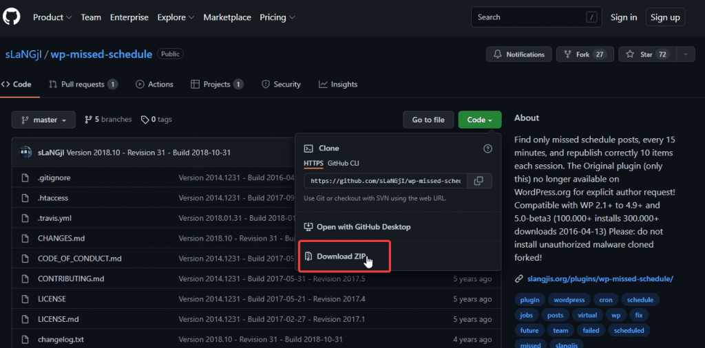705x348 pixels.
Task: Click the Go to file button
Action: [x=428, y=120]
